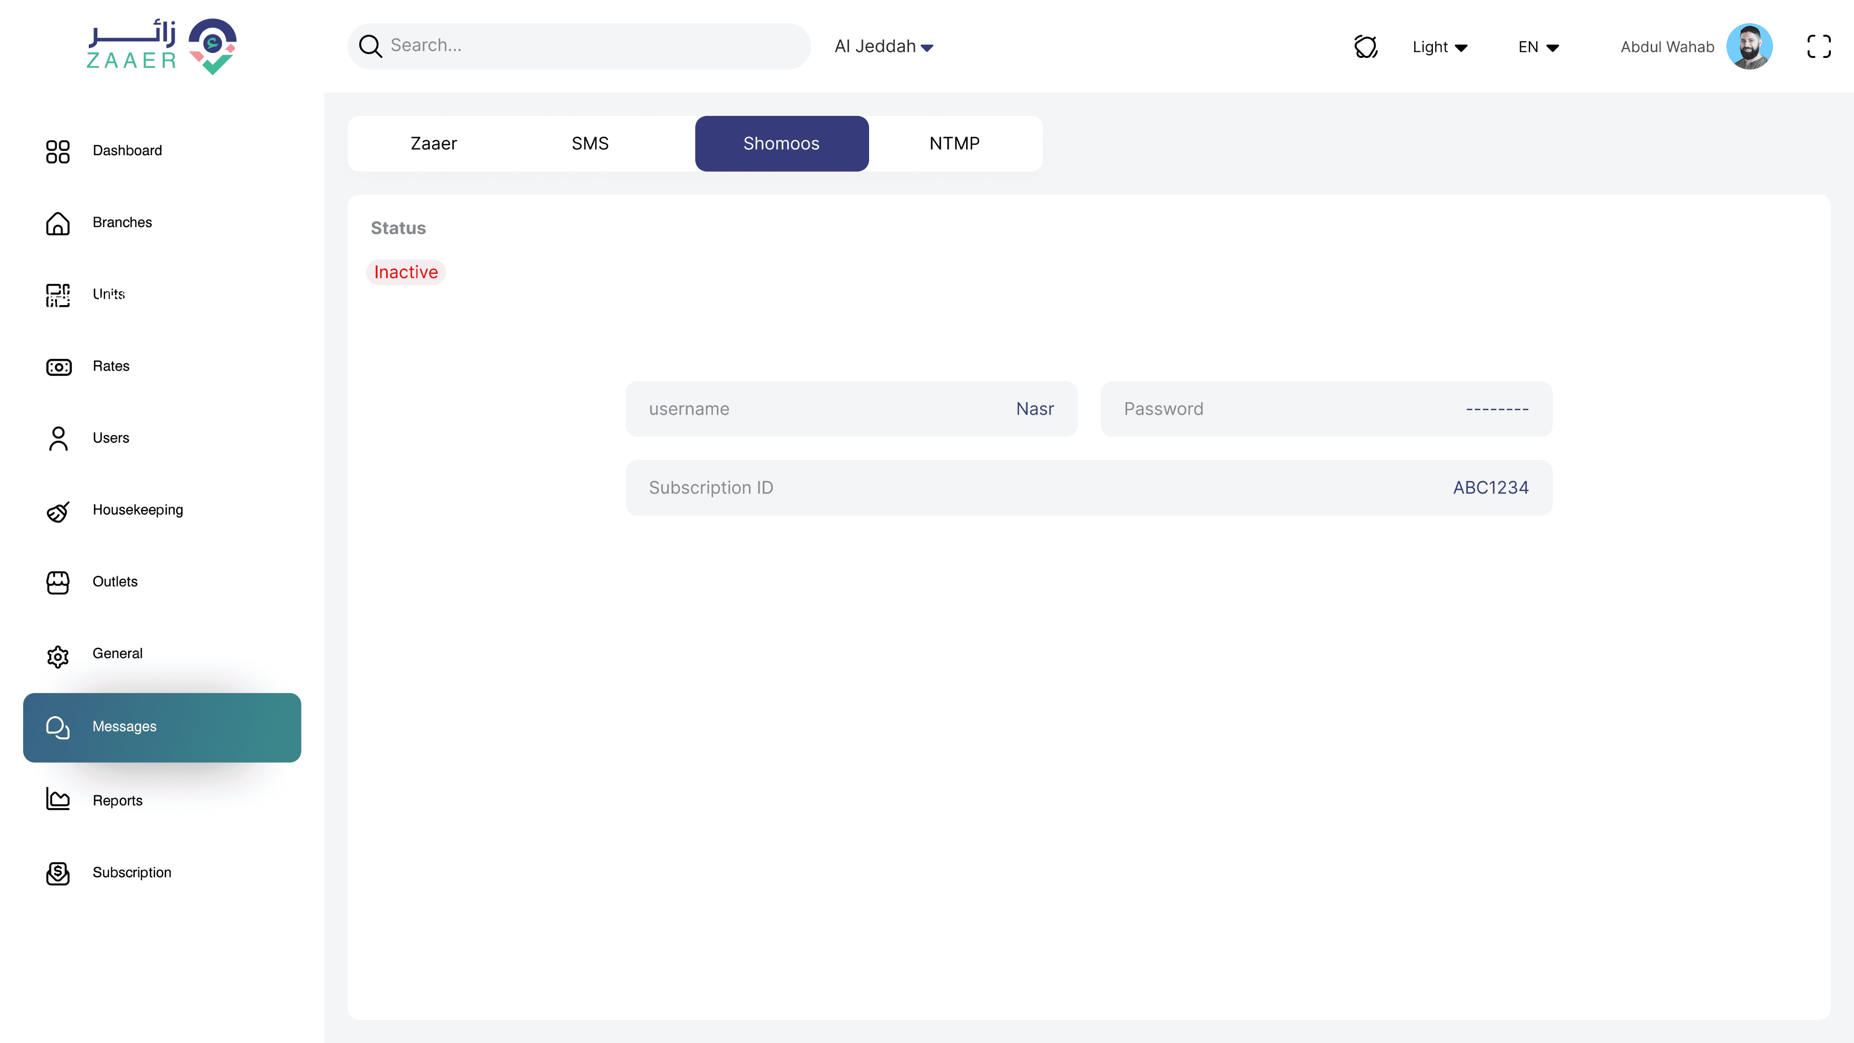Click the Housekeeping broom icon
1854x1043 pixels.
click(x=57, y=511)
